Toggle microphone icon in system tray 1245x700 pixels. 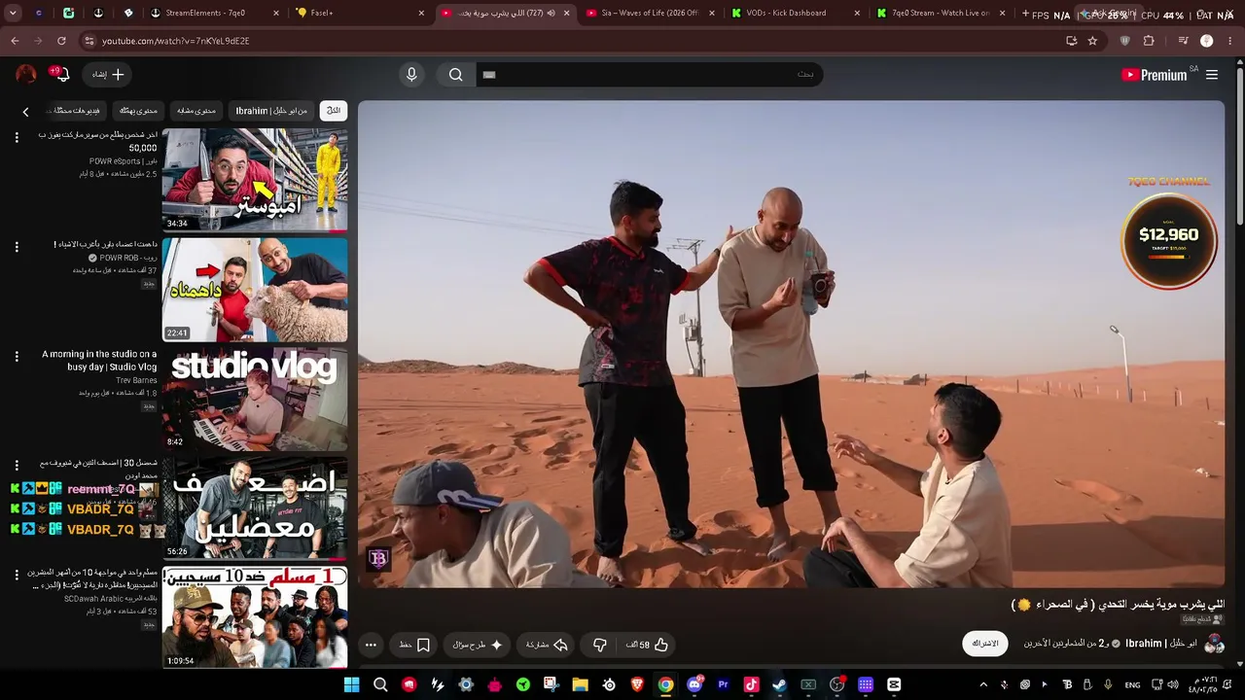1108,684
